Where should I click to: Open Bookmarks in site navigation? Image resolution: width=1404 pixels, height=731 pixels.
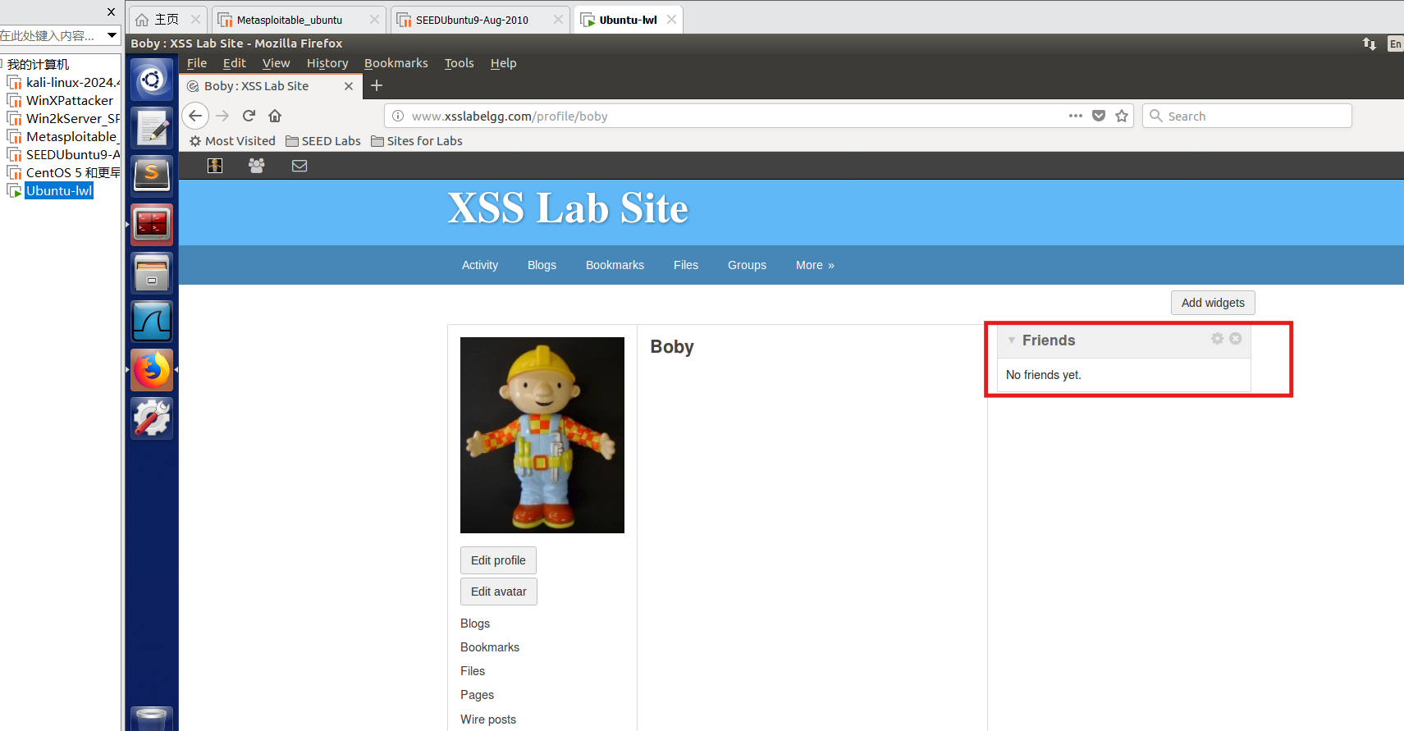pyautogui.click(x=615, y=265)
